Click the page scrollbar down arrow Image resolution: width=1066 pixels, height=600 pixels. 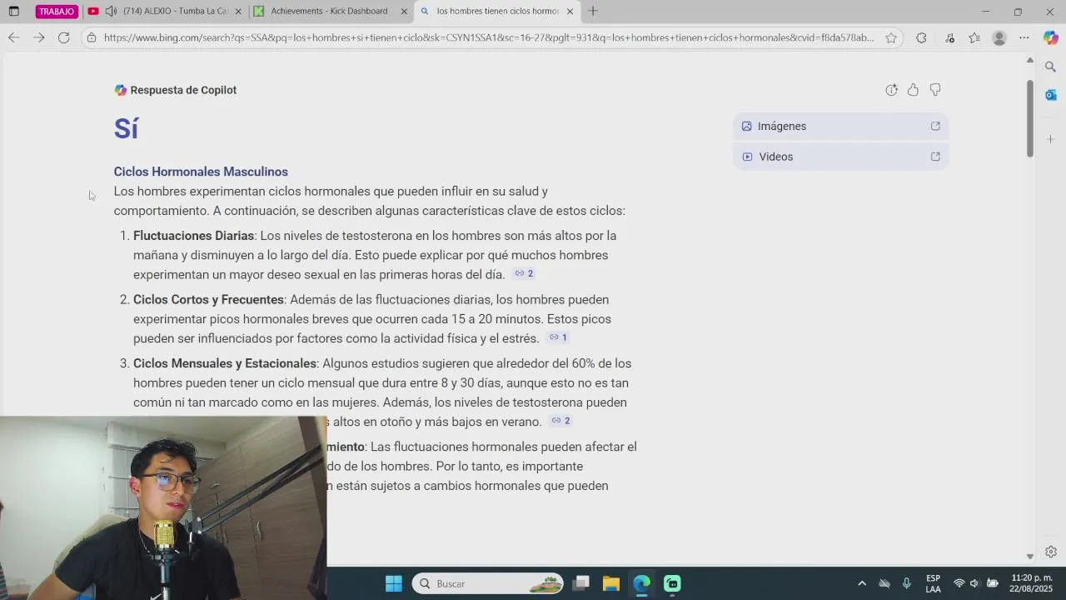click(x=1029, y=556)
